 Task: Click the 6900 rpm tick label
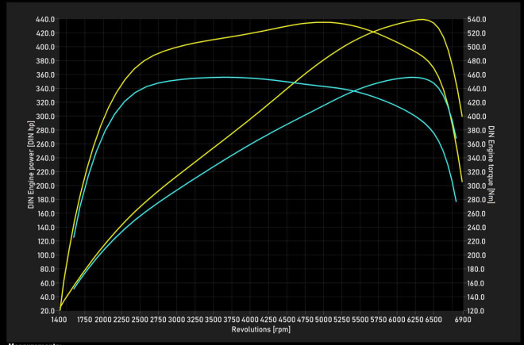coord(463,319)
